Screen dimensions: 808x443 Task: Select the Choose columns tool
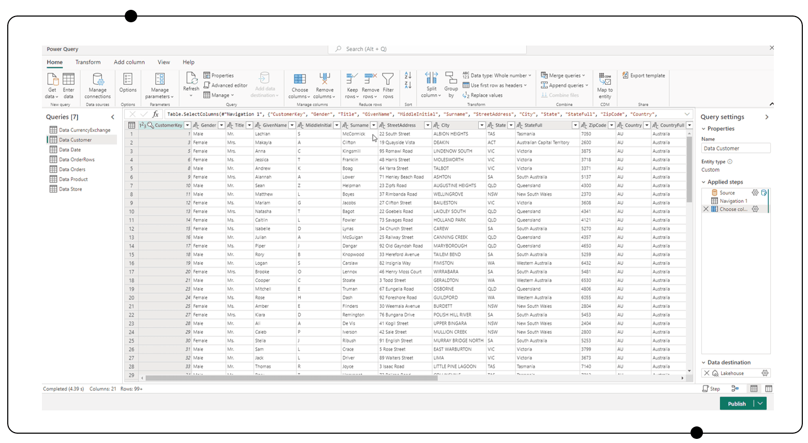click(x=299, y=86)
